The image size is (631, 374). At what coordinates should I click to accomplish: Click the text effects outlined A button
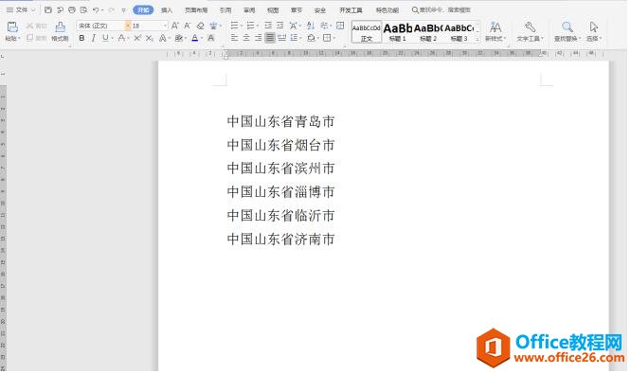tap(162, 38)
